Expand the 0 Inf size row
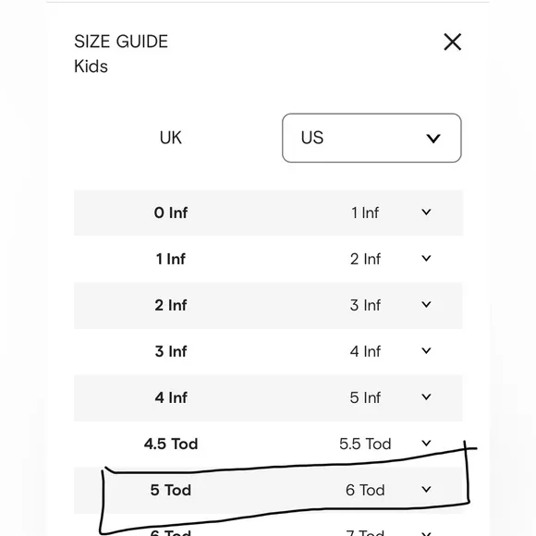 tap(426, 213)
